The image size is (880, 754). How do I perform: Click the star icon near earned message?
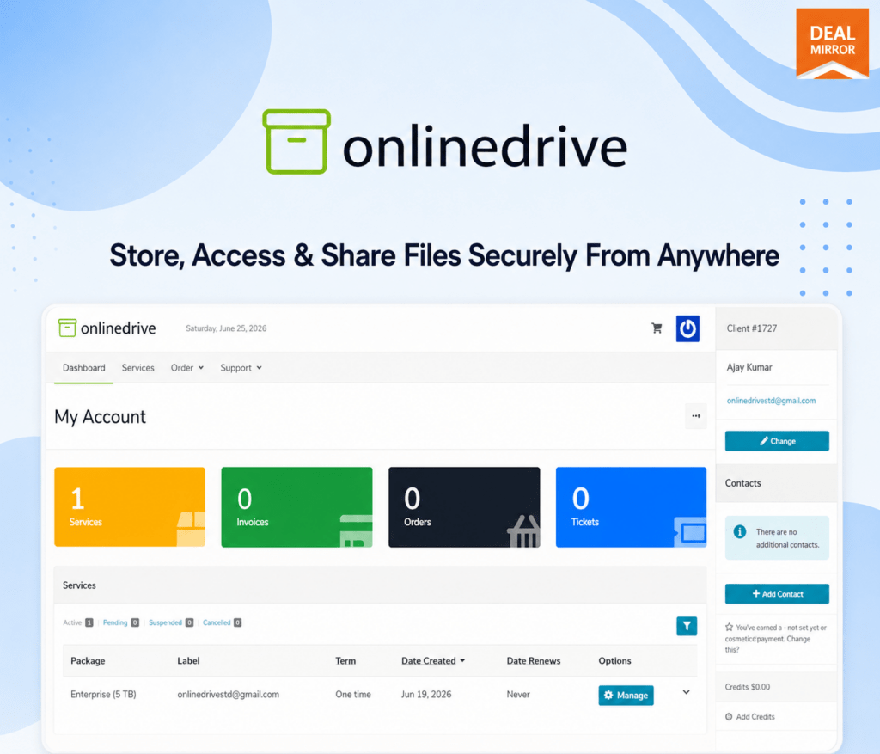729,627
